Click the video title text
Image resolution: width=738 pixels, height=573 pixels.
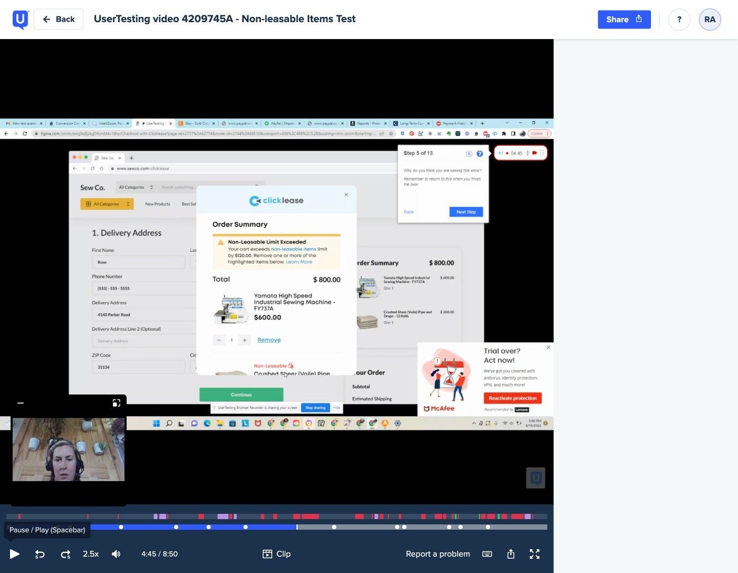pos(225,19)
